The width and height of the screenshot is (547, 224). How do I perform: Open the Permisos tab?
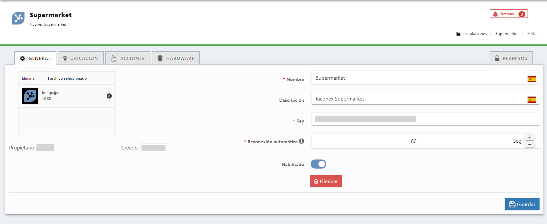pos(511,58)
